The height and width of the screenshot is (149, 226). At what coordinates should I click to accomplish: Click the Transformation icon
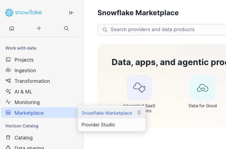point(8,81)
